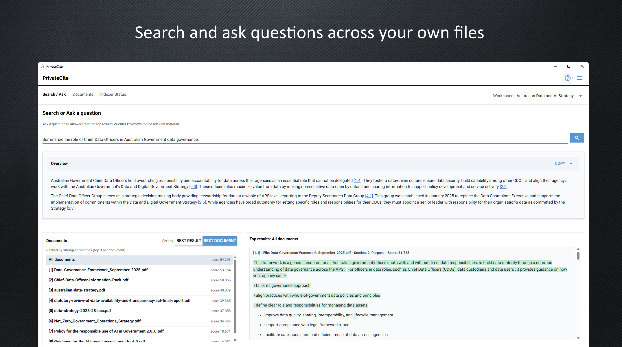
Task: Click the PrivateCite title bar app icon
Action: (43, 66)
